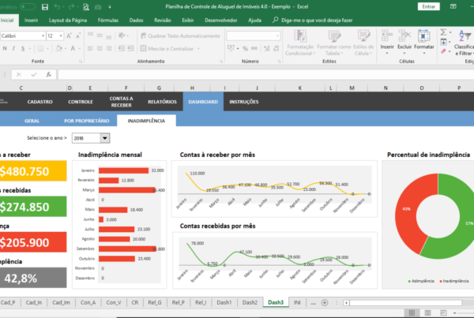The width and height of the screenshot is (474, 318).
Task: Open the Calibri font name dropdown
Action: coord(43,36)
